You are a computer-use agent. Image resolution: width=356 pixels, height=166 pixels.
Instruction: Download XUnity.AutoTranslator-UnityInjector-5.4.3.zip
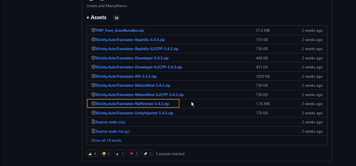pyautogui.click(x=134, y=113)
